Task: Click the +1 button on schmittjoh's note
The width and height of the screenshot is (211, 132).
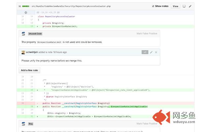Action: click(145, 52)
